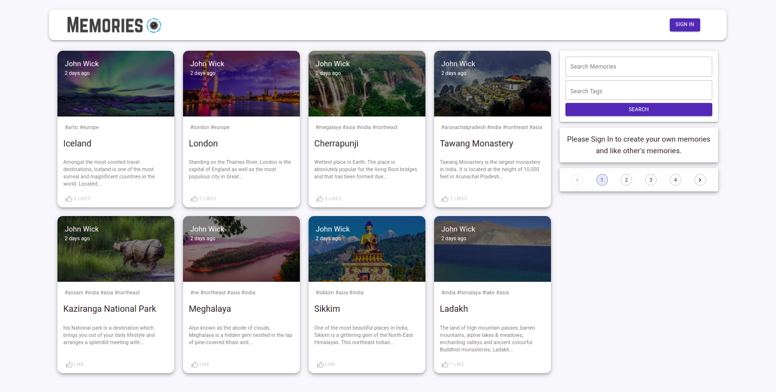Go to next page arrow

click(x=700, y=180)
